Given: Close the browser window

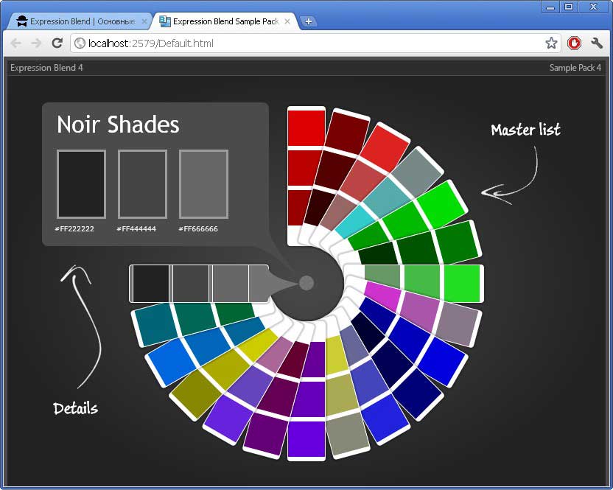Looking at the screenshot, I should [x=593, y=7].
